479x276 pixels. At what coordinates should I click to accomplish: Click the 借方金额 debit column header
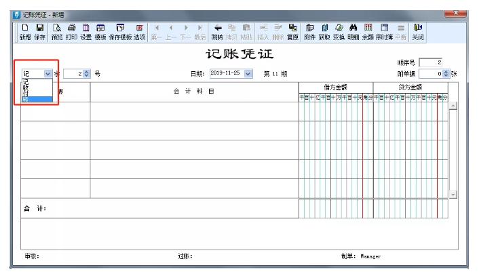336,87
